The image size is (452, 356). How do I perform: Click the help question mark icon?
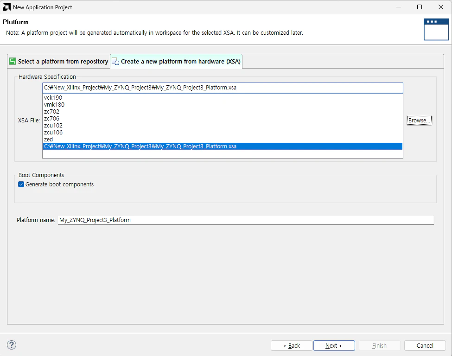[x=12, y=345]
